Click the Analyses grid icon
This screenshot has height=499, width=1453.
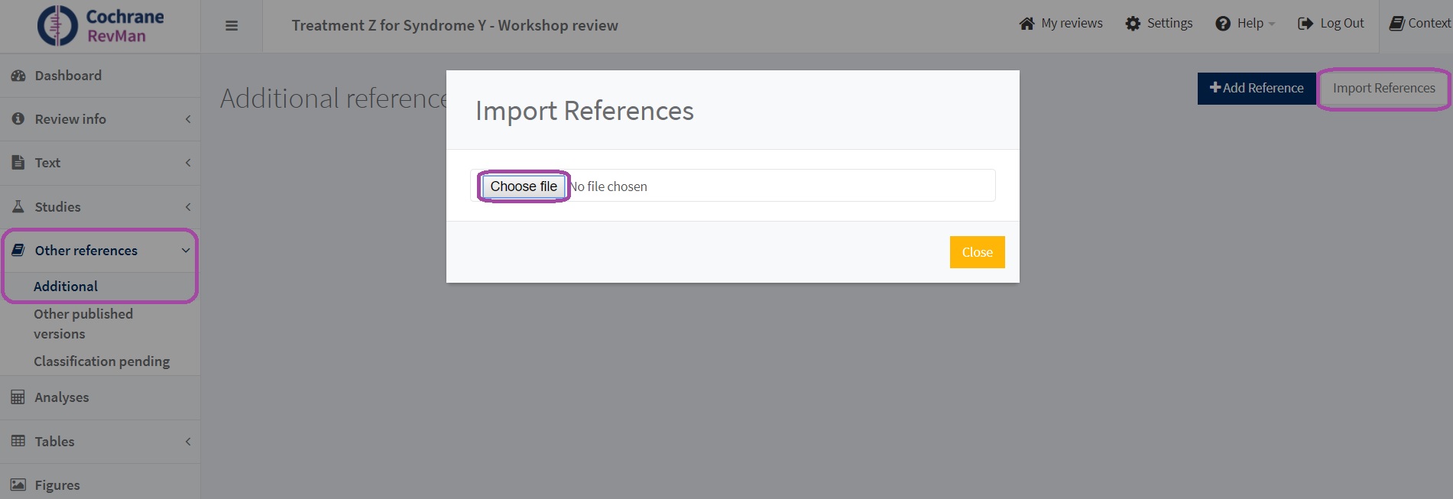pos(18,397)
